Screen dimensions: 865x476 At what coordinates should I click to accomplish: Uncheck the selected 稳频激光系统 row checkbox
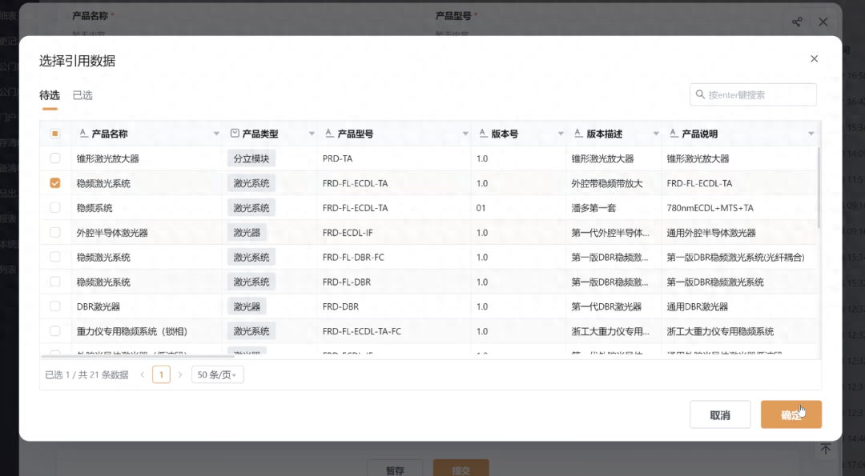54,182
